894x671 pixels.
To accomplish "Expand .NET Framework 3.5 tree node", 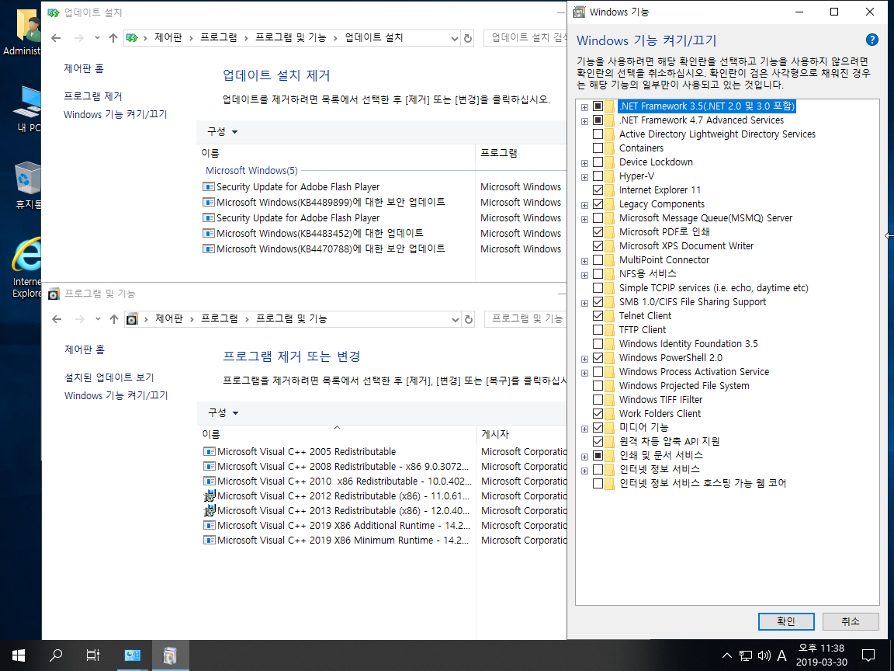I will pos(584,106).
